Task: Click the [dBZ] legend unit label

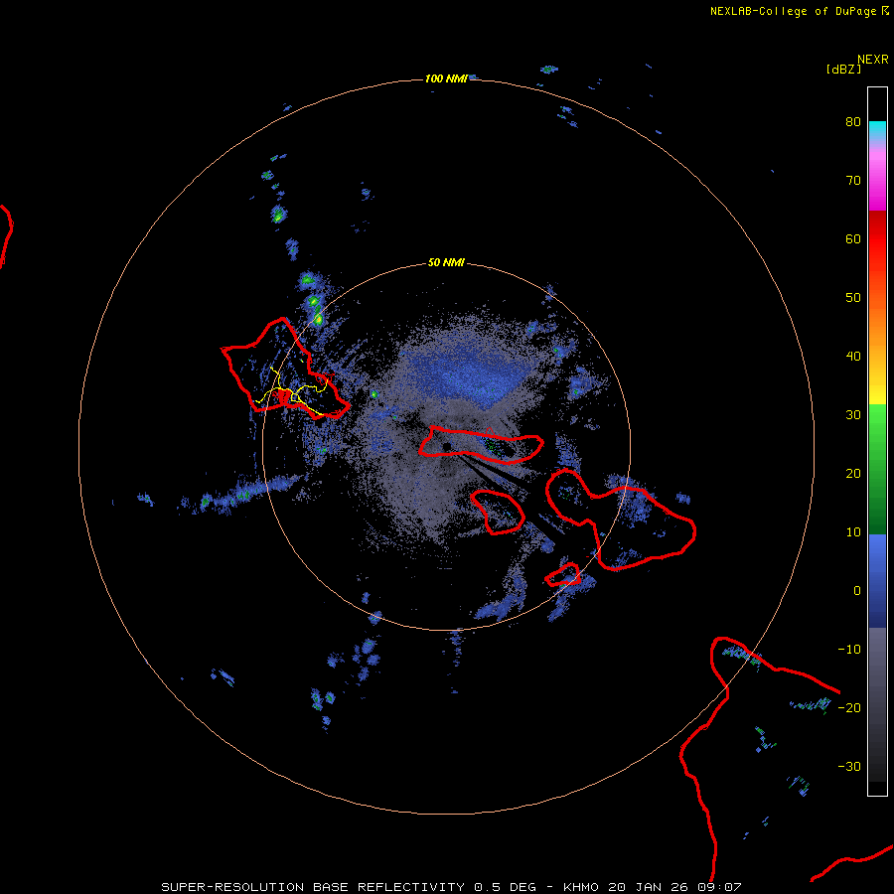Action: tap(842, 69)
